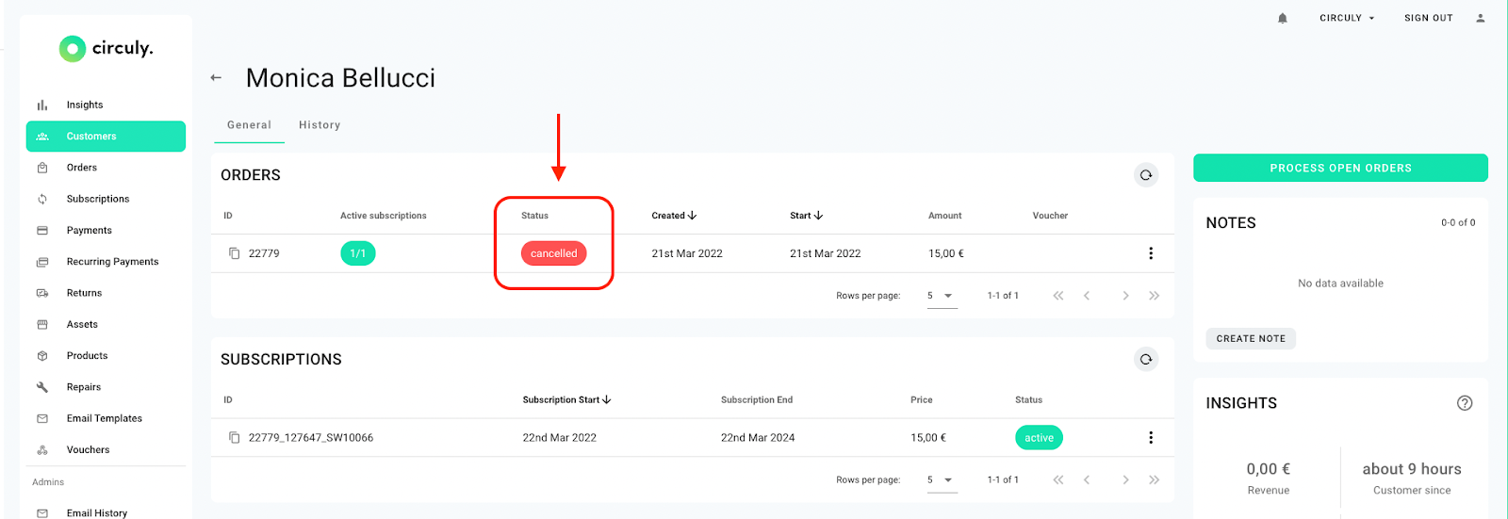Sort orders by Created column
This screenshot has width=1508, height=519.
[x=674, y=216]
